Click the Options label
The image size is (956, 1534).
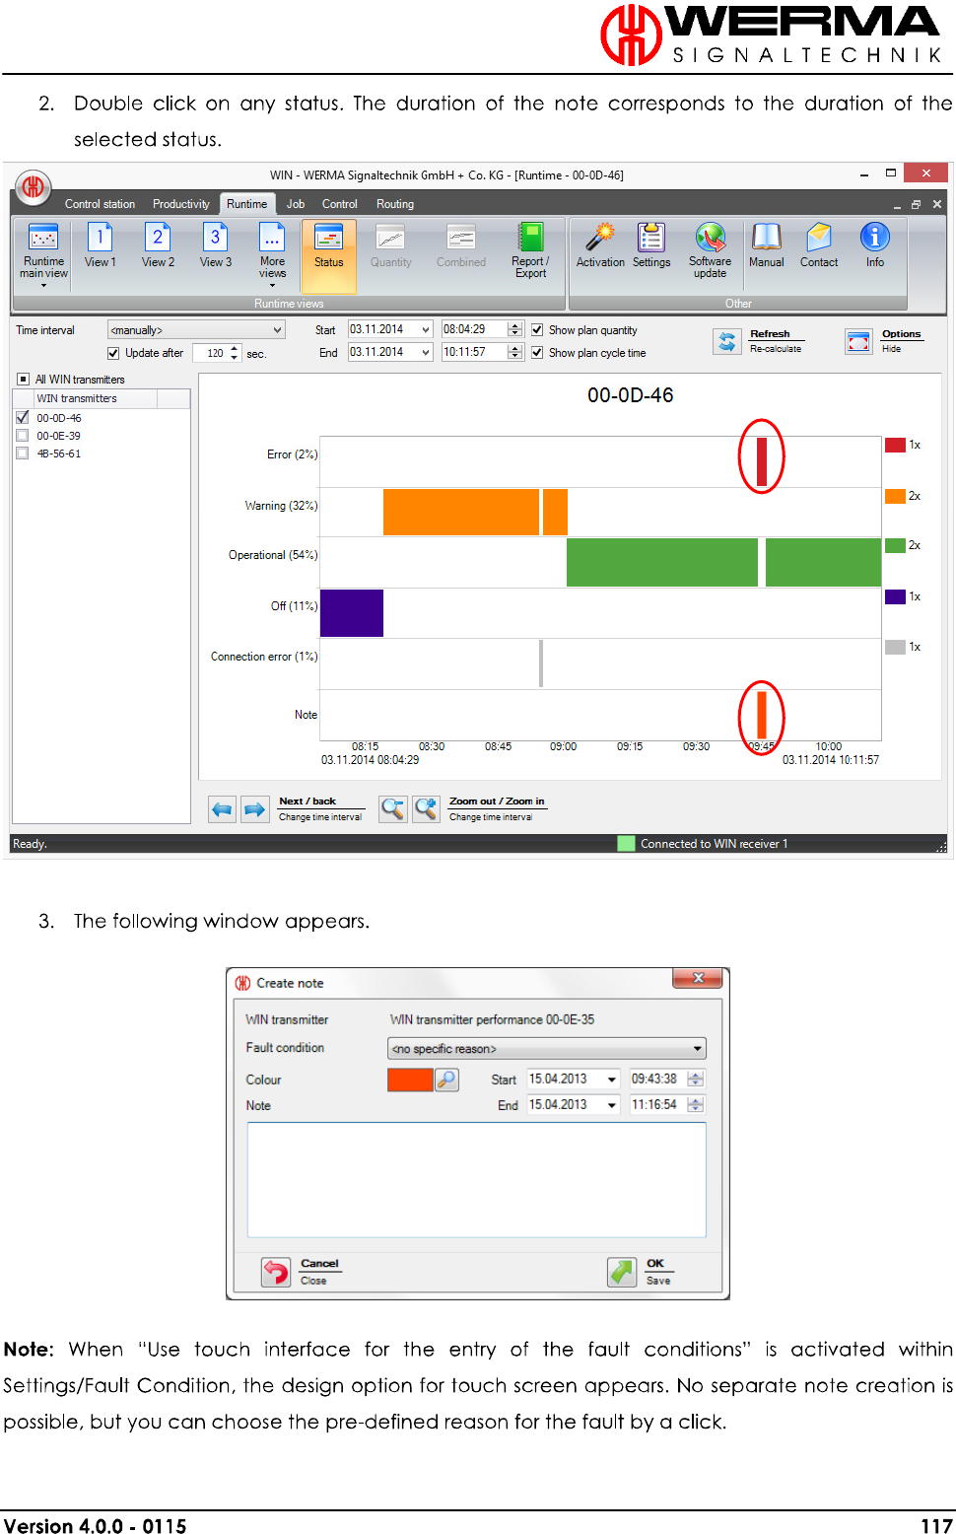[901, 334]
